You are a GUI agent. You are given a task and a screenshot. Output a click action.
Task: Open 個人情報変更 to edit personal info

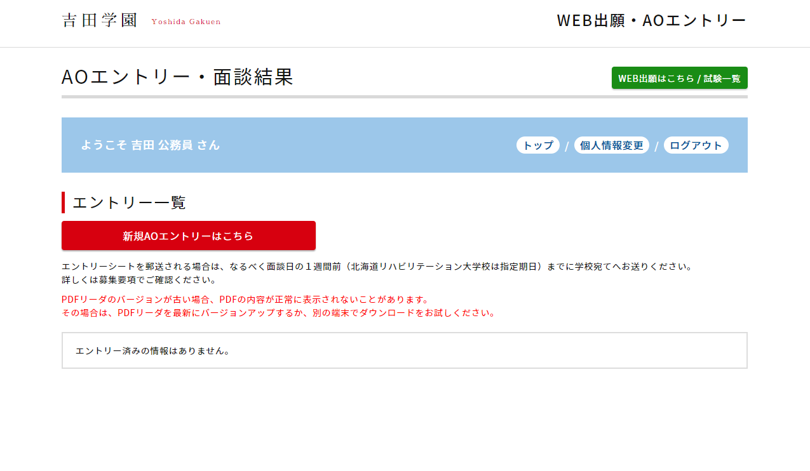[x=611, y=145]
